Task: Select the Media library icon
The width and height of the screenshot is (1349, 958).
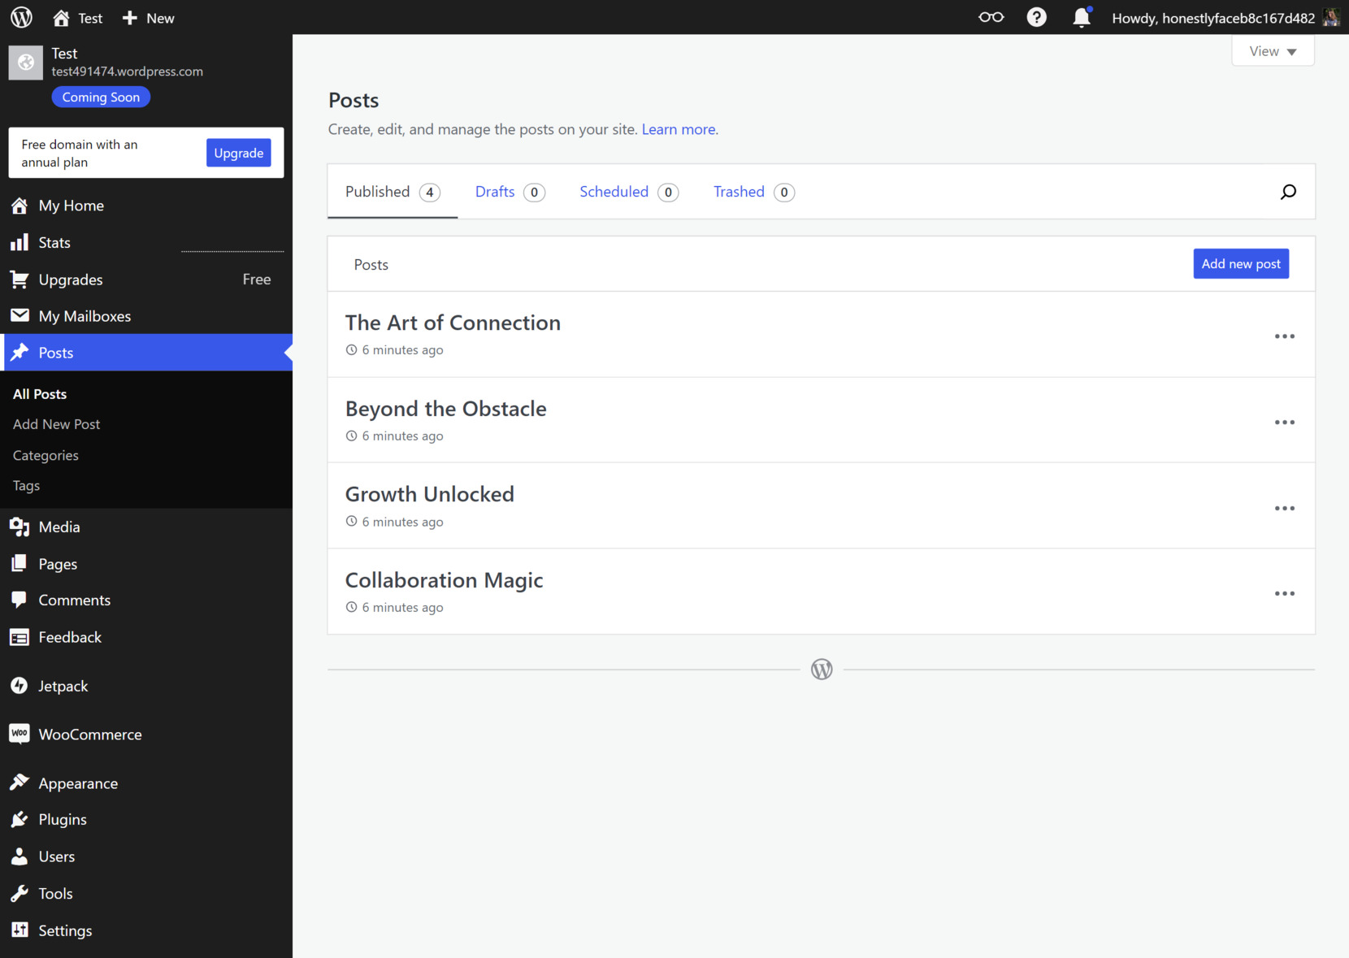Action: (x=20, y=527)
